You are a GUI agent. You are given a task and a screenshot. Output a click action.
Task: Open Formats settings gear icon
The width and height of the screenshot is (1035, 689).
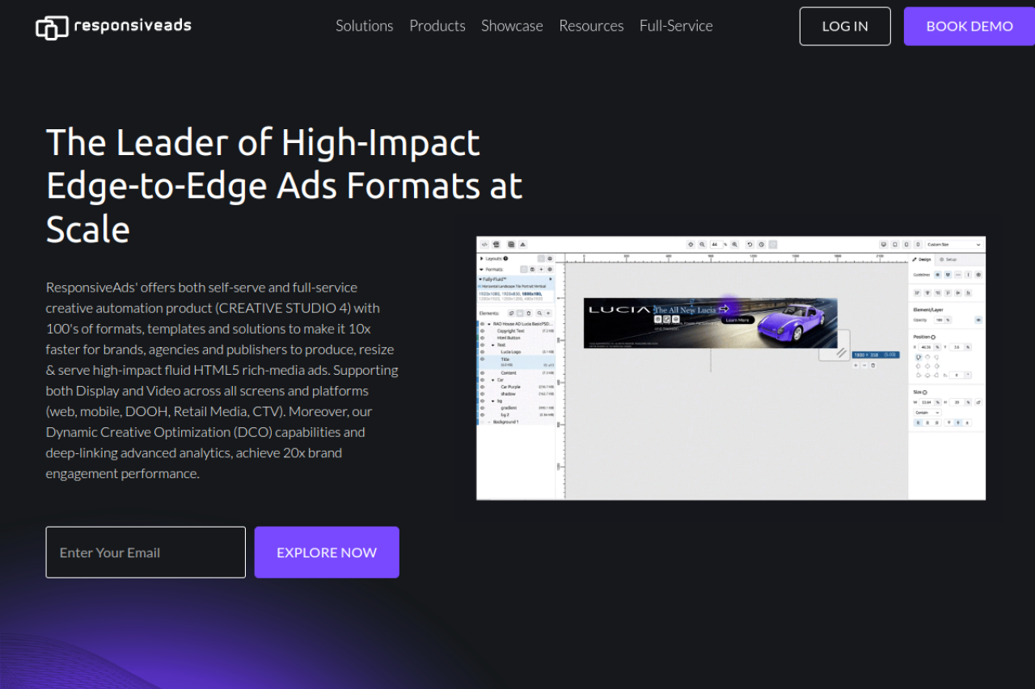click(550, 269)
